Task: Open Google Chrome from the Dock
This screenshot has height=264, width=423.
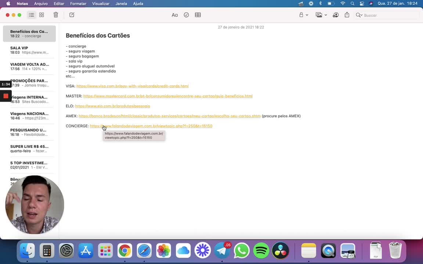Action: (124, 250)
